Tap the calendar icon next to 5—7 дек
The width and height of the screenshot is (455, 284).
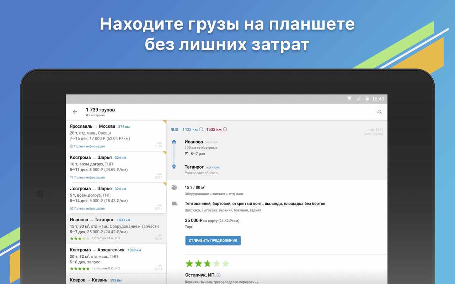(187, 154)
